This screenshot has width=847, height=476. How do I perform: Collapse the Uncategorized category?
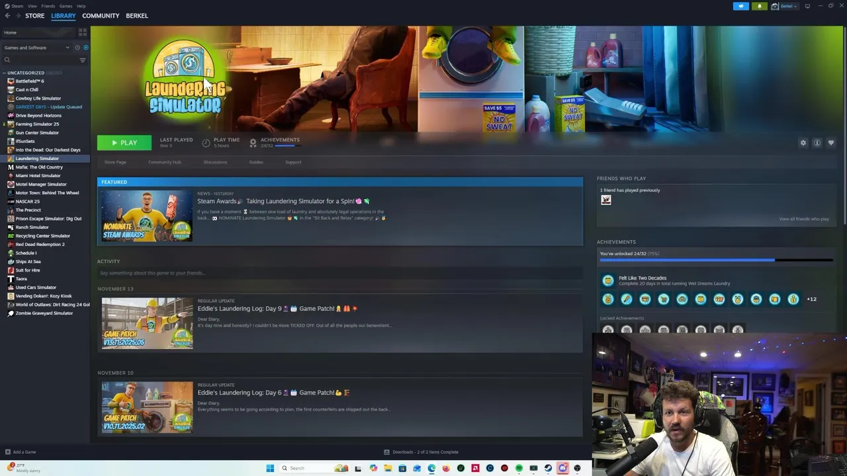click(x=4, y=73)
